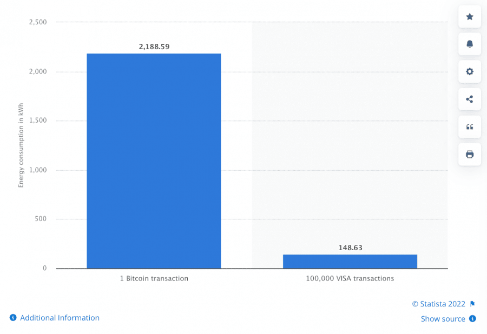Click the bell notification alert icon

[469, 44]
